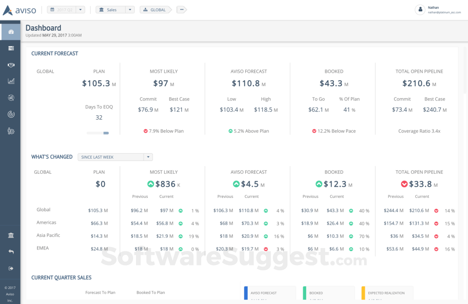468x304 pixels.
Task: Click the pipeline review icon in the sidebar
Action: [x=11, y=97]
